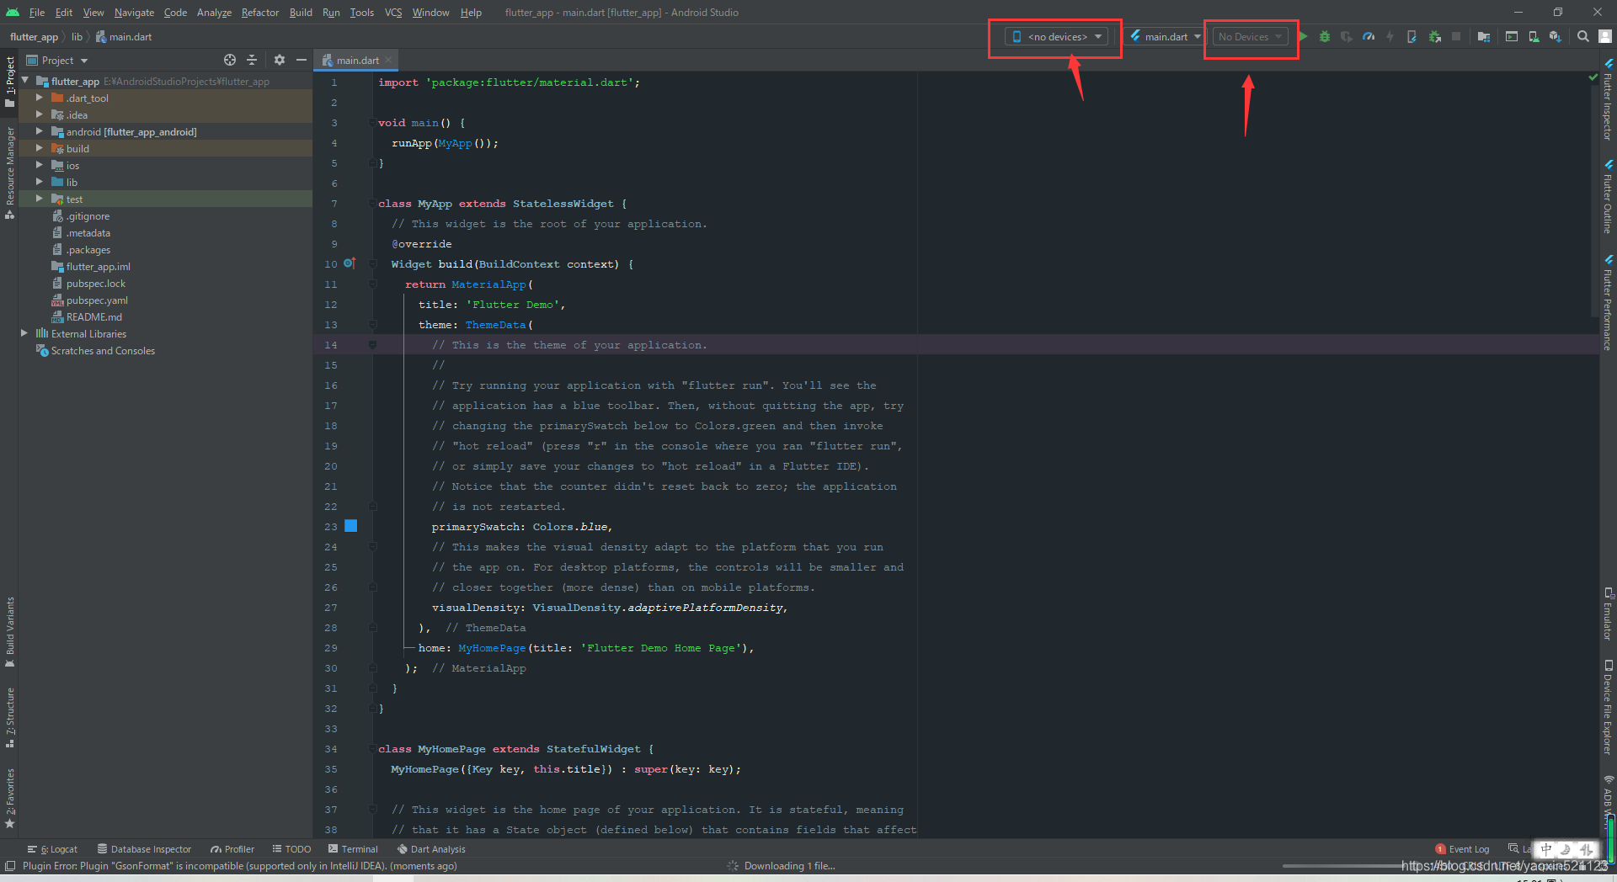Click the Search Everywhere magnifier
The width and height of the screenshot is (1617, 882).
1583,36
